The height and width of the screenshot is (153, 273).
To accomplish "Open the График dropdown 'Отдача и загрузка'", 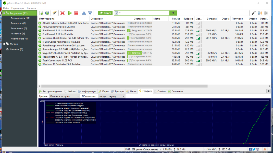I will 65,96.
